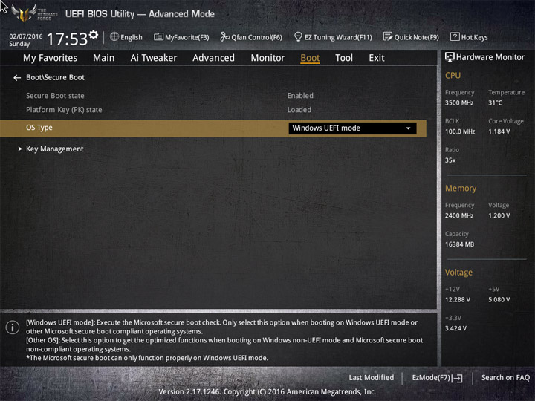Click the memory frequency 2400 MHz value
Screen dimensions: 535x401
(x=459, y=215)
